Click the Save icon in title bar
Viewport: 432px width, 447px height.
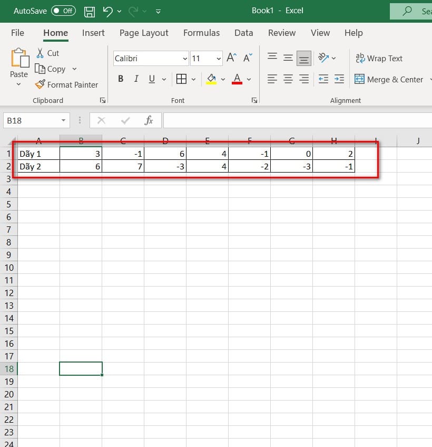pos(90,11)
